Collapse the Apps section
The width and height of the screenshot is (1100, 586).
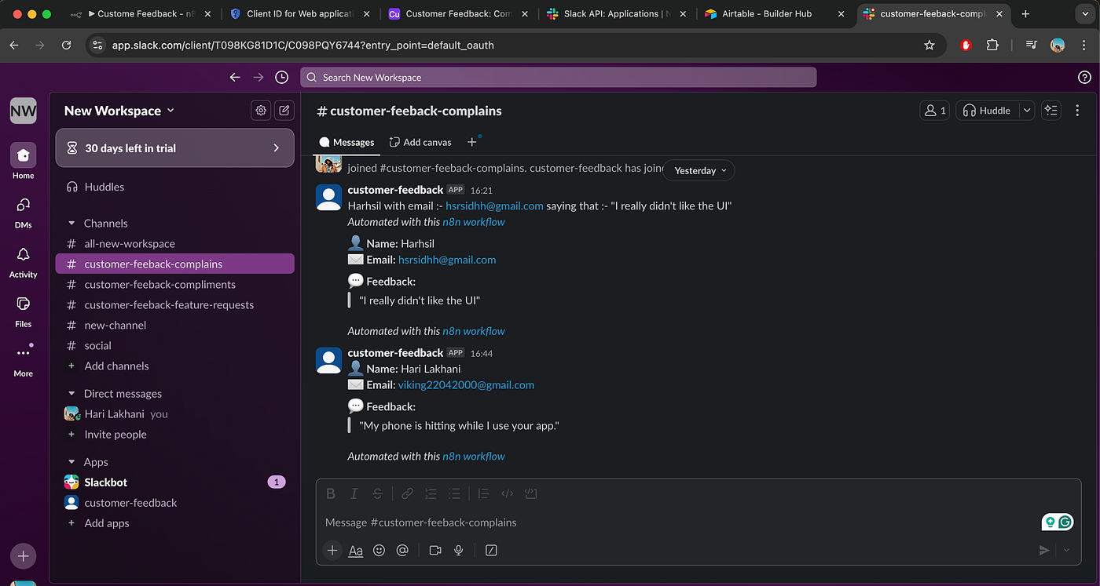pyautogui.click(x=71, y=462)
